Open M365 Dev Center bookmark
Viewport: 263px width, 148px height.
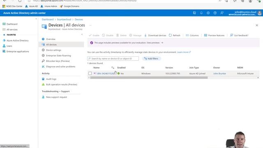(x=12, y=7)
